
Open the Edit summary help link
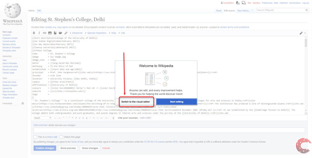pos(41,125)
